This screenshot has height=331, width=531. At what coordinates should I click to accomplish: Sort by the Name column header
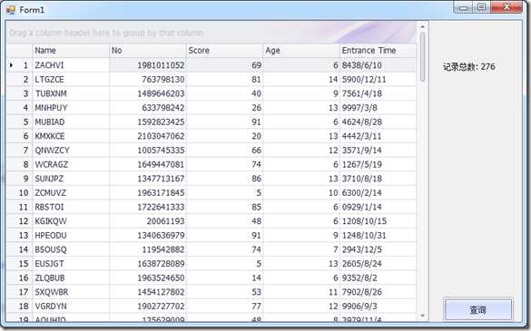[71, 51]
